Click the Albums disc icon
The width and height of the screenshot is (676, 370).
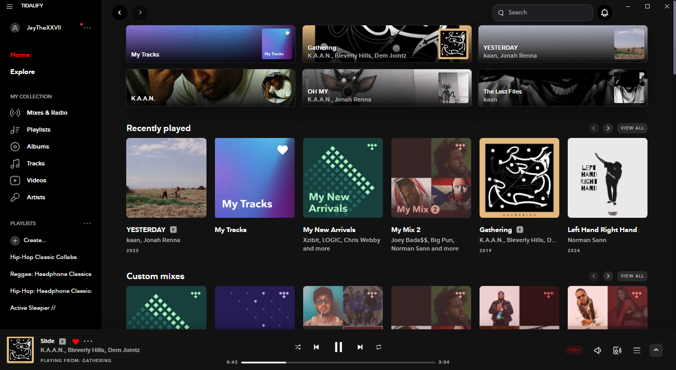[x=15, y=146]
